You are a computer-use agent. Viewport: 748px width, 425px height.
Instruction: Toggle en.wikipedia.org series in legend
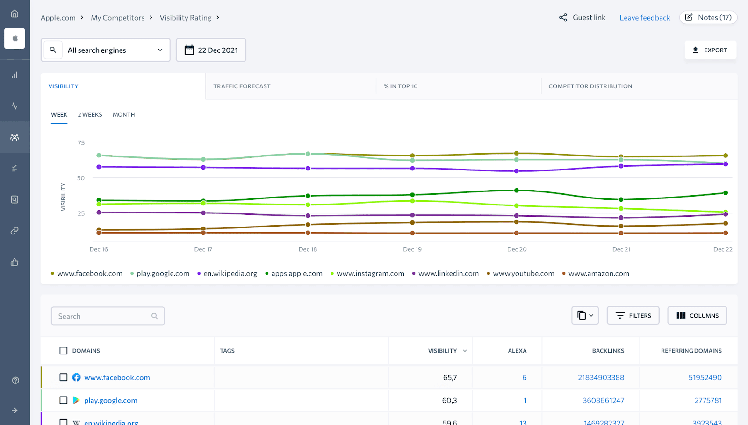[227, 273]
